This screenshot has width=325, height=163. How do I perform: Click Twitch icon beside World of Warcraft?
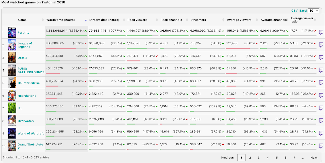click(x=321, y=133)
